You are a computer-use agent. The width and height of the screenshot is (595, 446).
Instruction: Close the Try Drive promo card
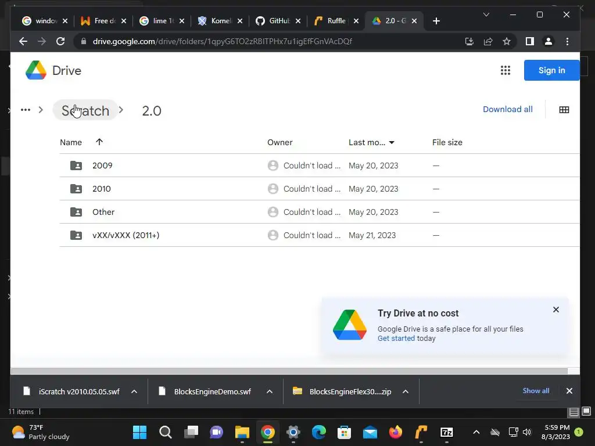tap(556, 310)
